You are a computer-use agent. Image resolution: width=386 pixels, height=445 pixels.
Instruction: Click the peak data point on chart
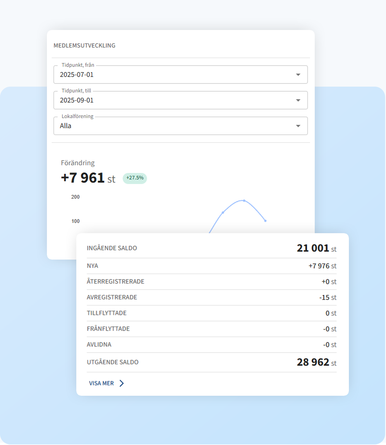coord(244,201)
